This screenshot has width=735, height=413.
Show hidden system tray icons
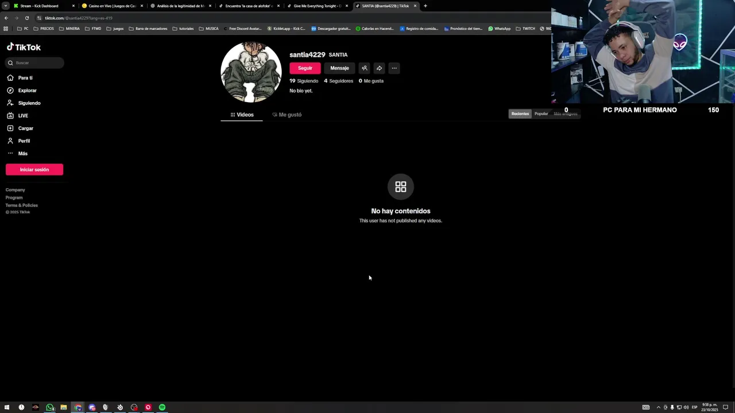point(659,407)
